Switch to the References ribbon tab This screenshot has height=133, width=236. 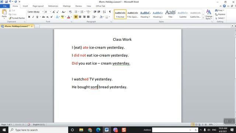(53, 6)
